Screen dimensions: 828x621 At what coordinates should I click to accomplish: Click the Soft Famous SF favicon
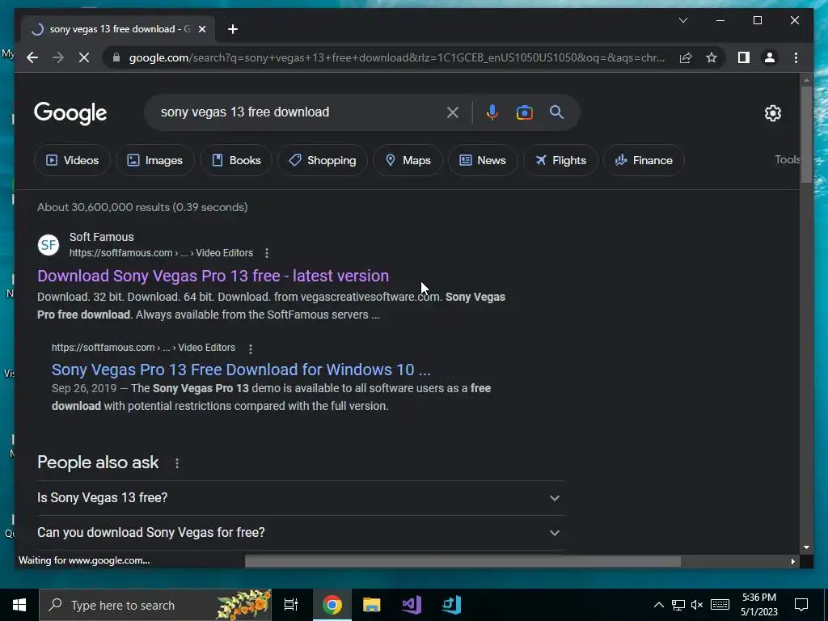tap(49, 245)
